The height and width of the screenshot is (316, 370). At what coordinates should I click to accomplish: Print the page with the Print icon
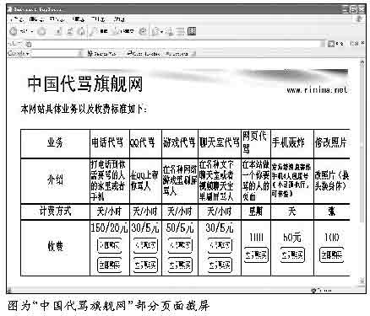(170, 31)
